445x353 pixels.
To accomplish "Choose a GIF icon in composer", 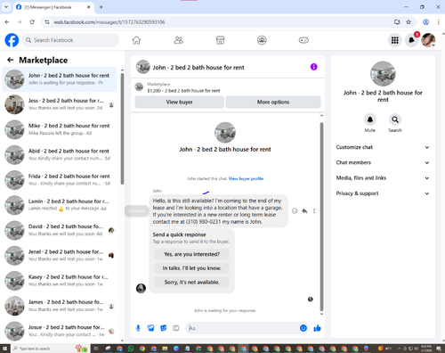I will [176, 328].
